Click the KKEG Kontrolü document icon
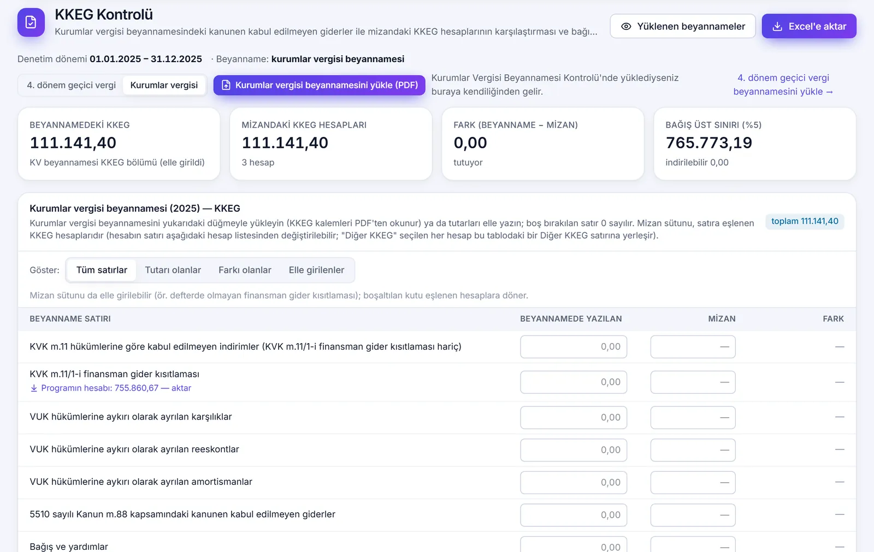 (x=31, y=22)
